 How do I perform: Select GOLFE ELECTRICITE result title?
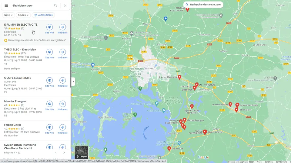click(x=18, y=78)
